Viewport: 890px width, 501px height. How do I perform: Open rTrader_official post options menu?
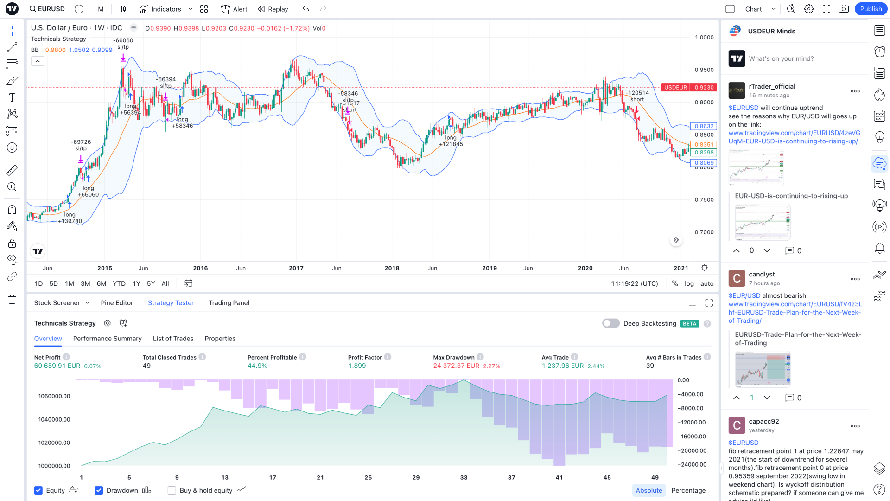pyautogui.click(x=855, y=91)
